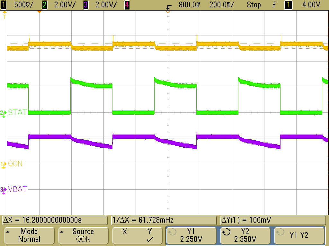
Task: Click the ΔX = 16.2s measurement readout
Action: point(55,220)
